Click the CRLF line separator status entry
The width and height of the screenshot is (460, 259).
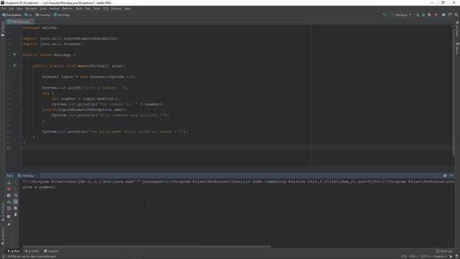[x=413, y=256]
